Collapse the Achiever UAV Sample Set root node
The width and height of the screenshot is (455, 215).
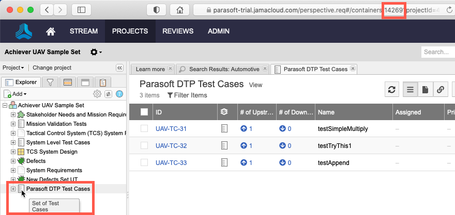coord(5,105)
